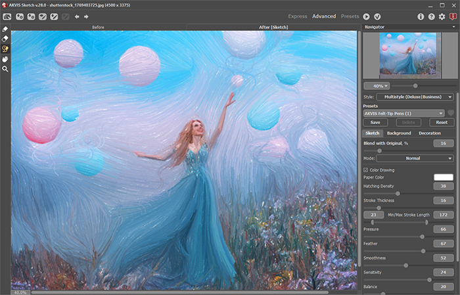The height and width of the screenshot is (295, 460).
Task: Click the Hatching Density value field
Action: click(444, 186)
